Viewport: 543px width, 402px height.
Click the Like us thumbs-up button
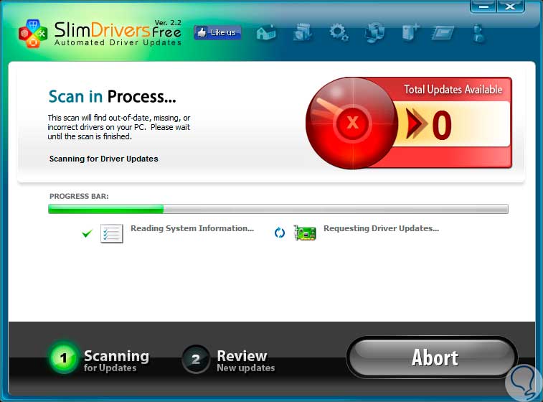[x=217, y=32]
